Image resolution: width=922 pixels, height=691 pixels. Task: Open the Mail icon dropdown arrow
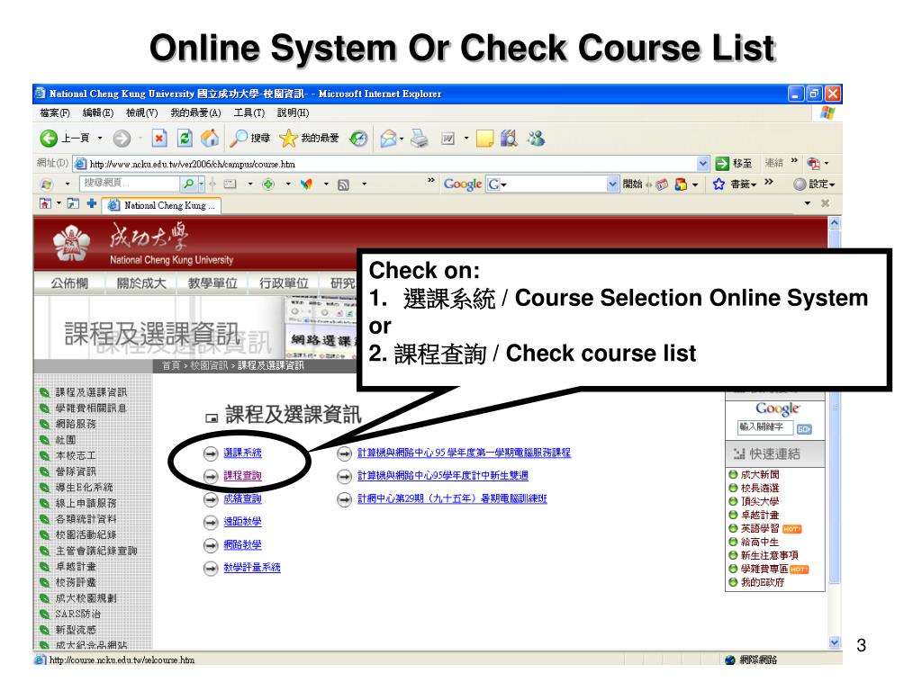click(x=402, y=139)
